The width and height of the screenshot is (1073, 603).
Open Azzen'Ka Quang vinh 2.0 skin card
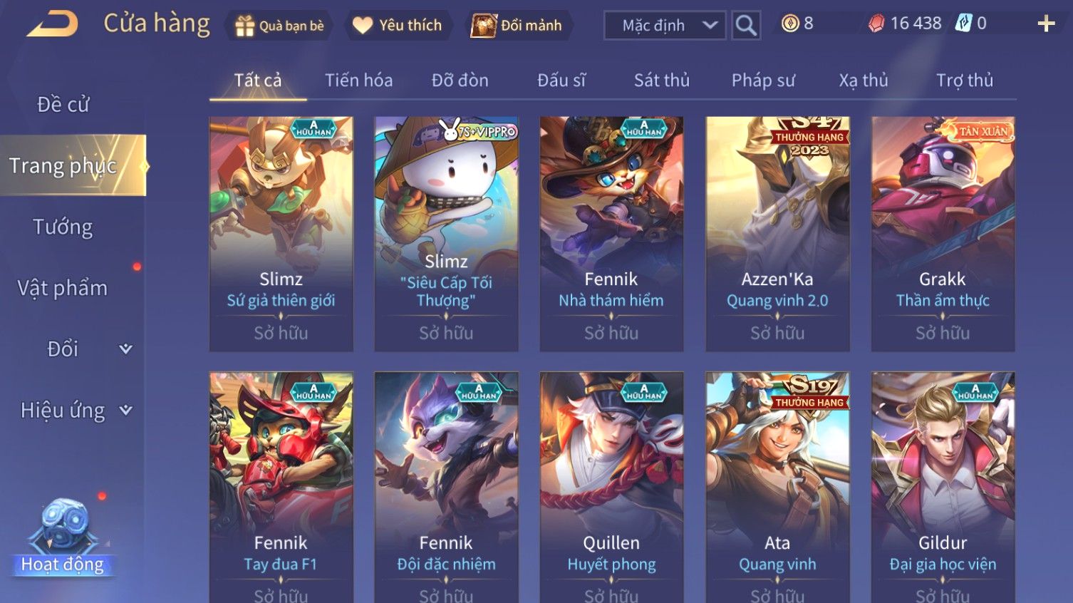[x=777, y=234]
